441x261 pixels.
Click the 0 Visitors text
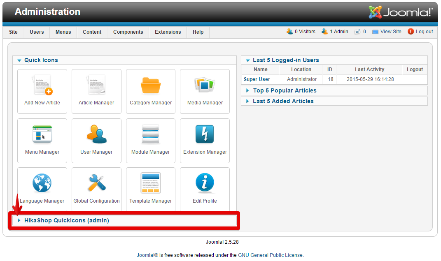click(305, 31)
